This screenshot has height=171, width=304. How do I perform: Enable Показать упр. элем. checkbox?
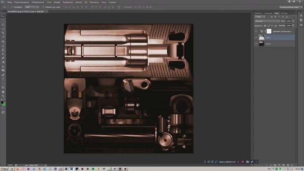coord(43,7)
